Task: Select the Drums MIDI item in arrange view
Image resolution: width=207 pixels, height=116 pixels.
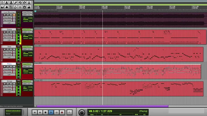Action: click(120, 37)
